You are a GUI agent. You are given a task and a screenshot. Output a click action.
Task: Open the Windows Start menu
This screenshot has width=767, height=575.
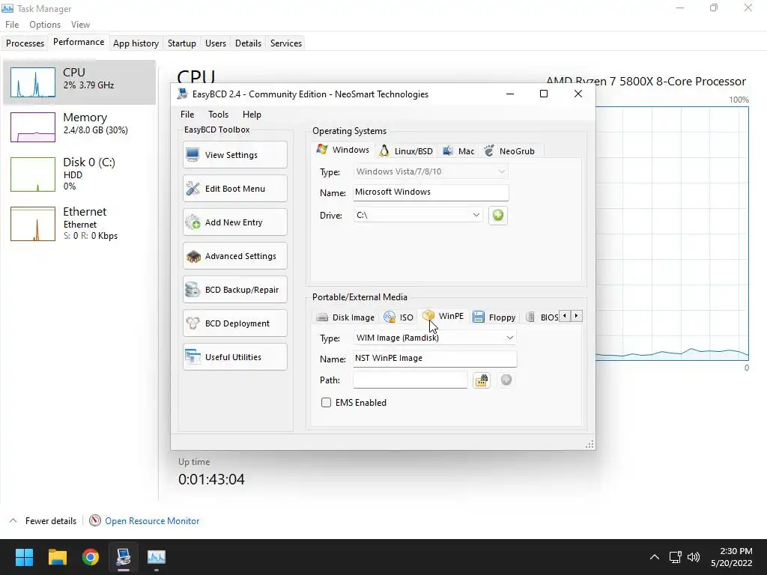pyautogui.click(x=24, y=557)
